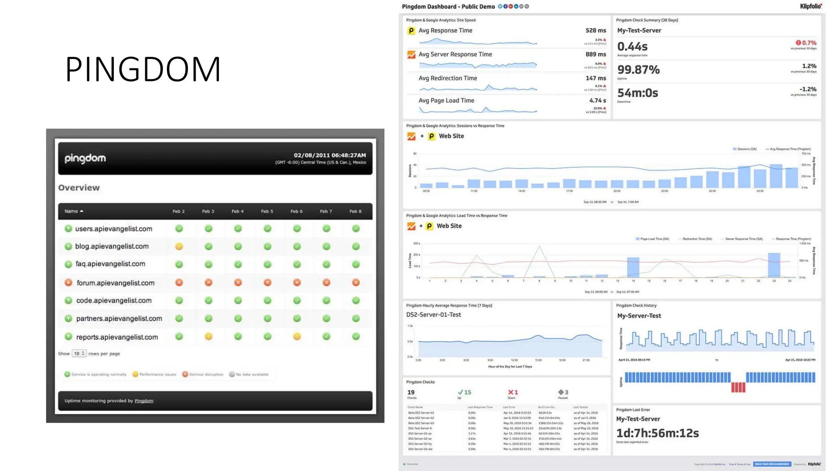838x471 pixels.
Task: Click the Facebook share icon beside dashboard title
Action: pyautogui.click(x=505, y=7)
